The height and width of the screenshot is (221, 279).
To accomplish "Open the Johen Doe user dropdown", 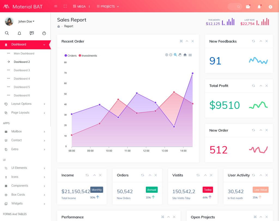I will pyautogui.click(x=26, y=22).
